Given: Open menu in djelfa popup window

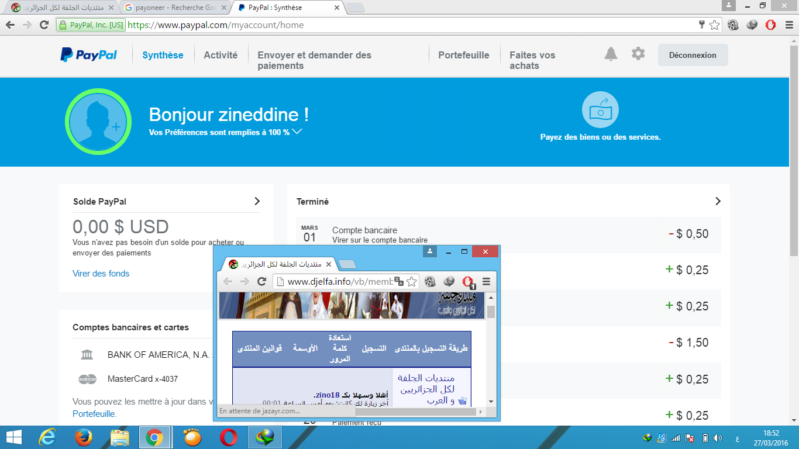Looking at the screenshot, I should [486, 281].
